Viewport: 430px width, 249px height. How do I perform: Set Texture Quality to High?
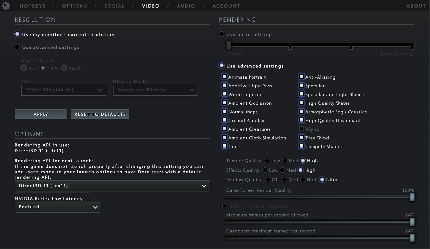[x=303, y=161]
